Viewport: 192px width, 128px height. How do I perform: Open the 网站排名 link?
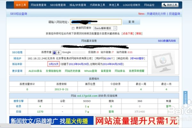(x=120, y=71)
